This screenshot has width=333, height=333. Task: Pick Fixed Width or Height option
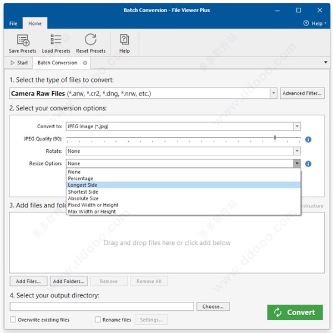[x=184, y=205]
